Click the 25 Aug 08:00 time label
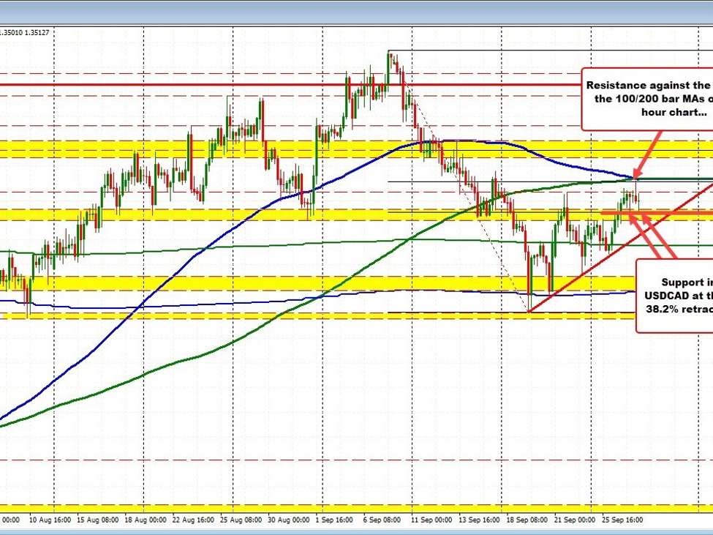 [x=241, y=520]
